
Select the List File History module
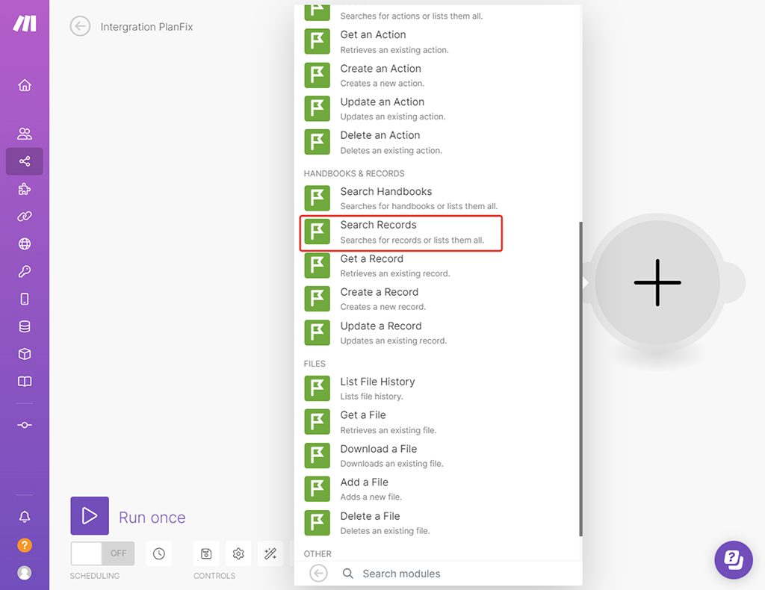(438, 388)
